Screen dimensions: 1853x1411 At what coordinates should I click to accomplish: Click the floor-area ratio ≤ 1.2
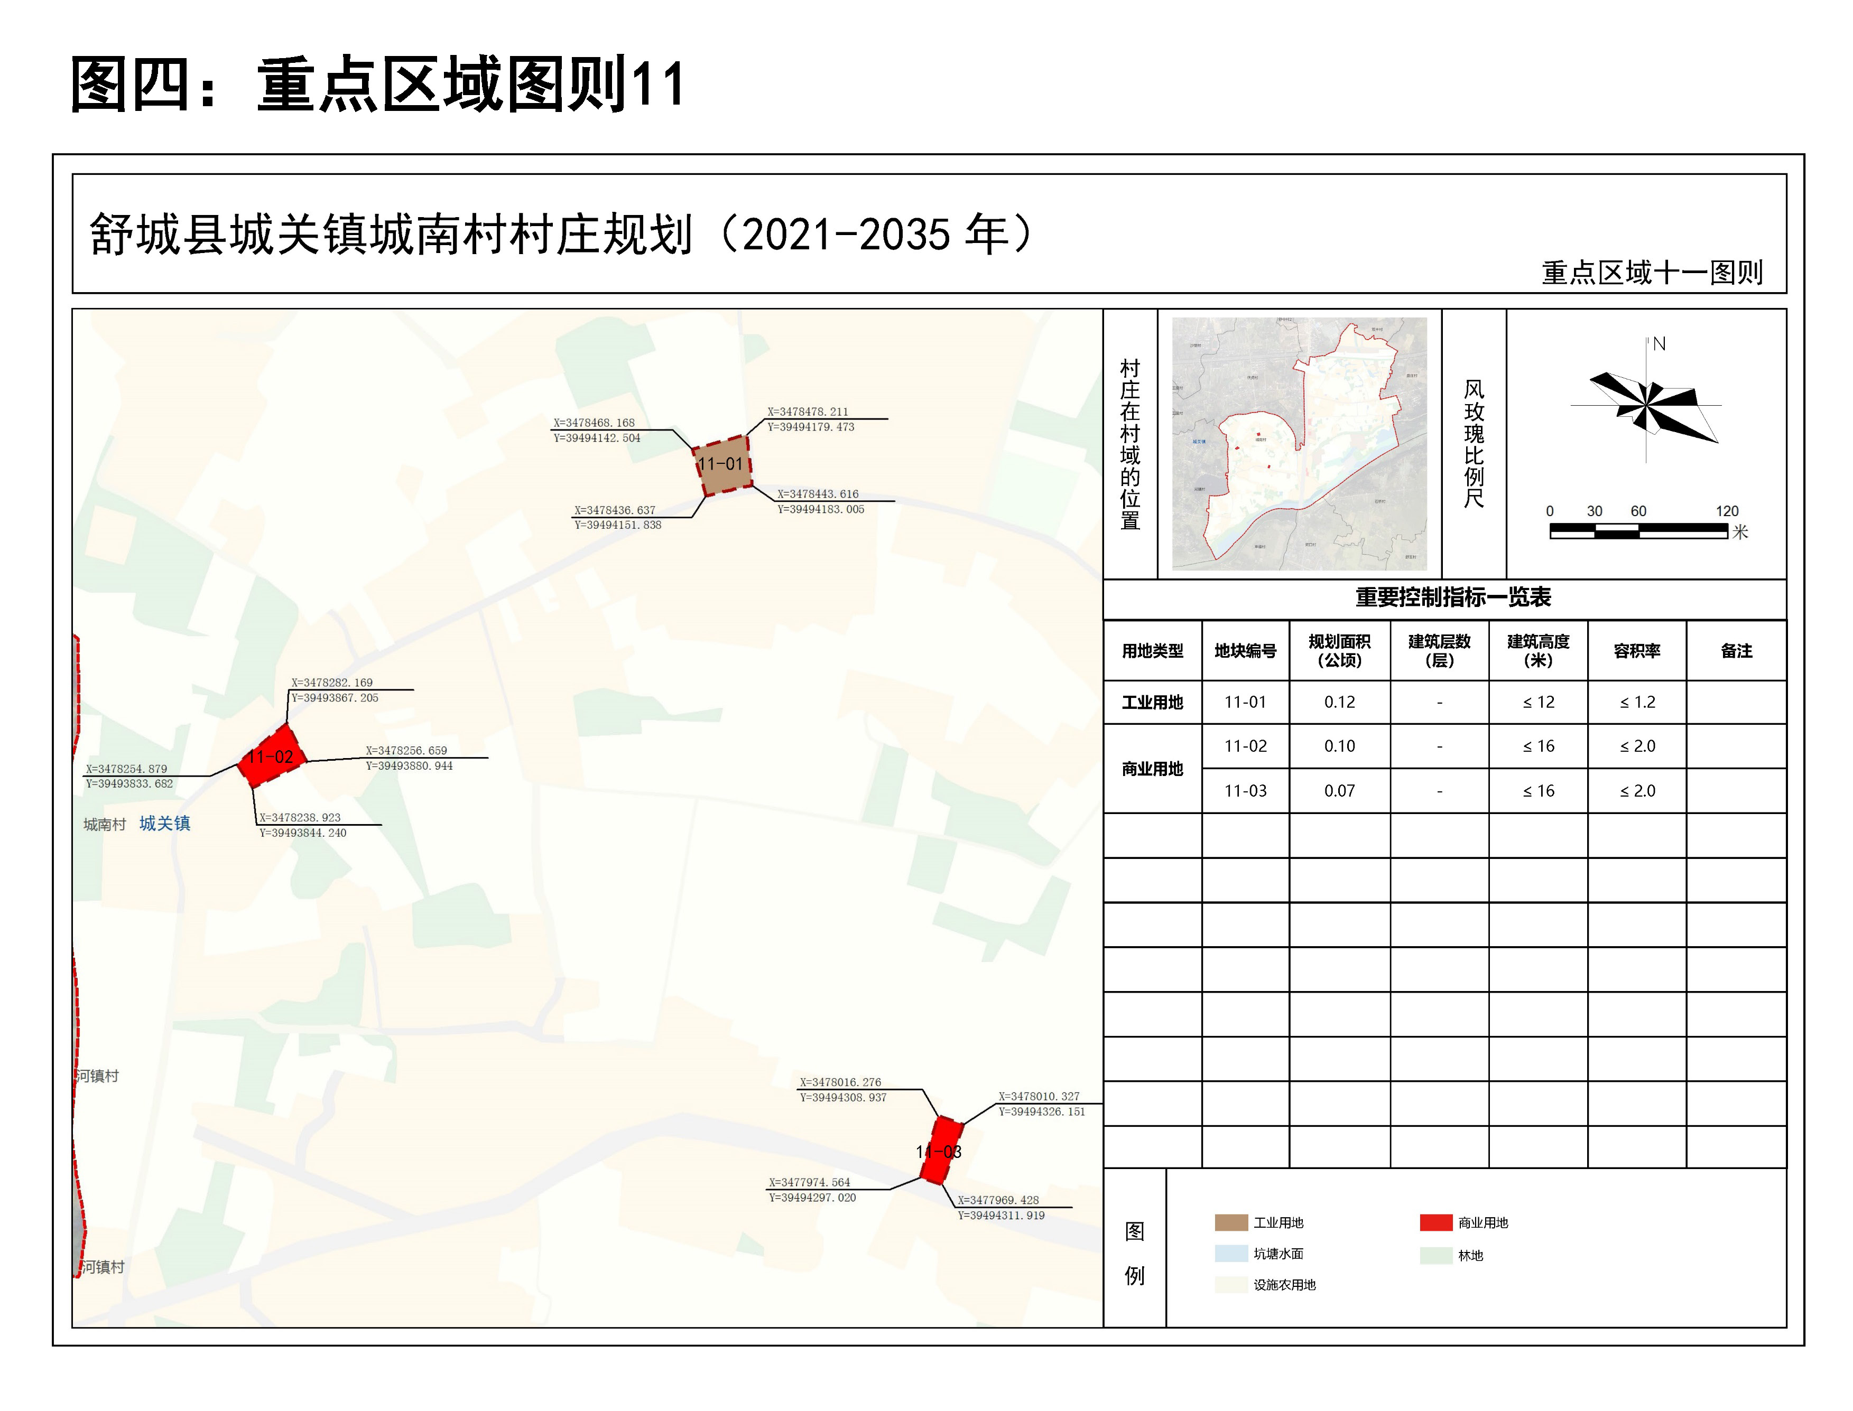(1637, 702)
